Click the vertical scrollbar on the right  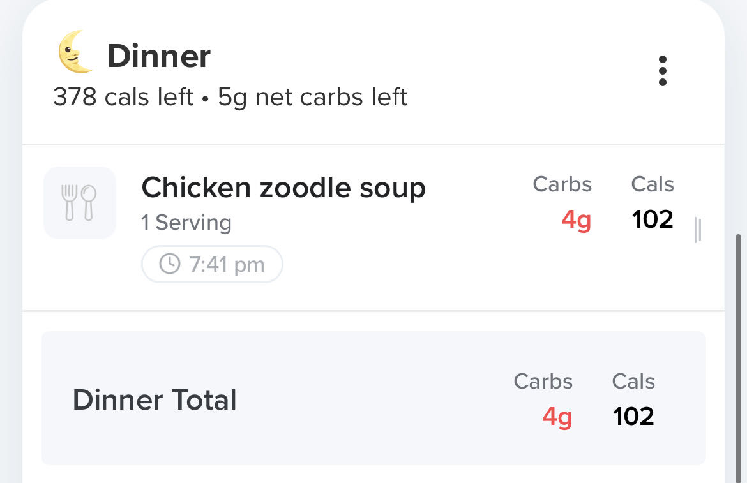click(x=740, y=357)
